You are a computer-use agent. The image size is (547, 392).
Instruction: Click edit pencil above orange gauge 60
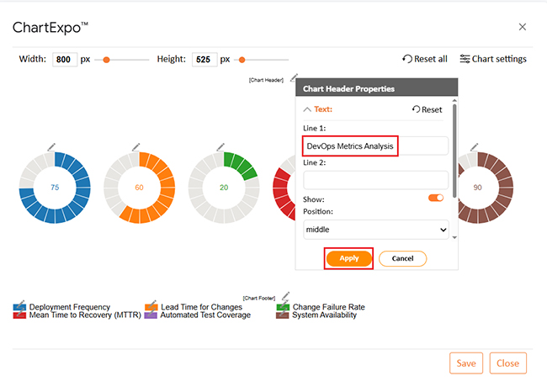coord(135,146)
